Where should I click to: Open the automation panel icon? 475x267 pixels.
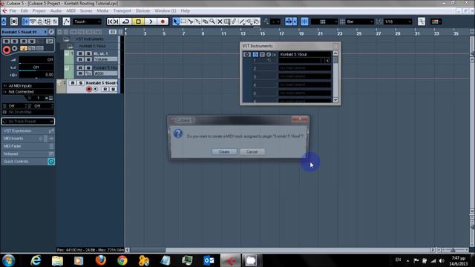pyautogui.click(x=66, y=22)
